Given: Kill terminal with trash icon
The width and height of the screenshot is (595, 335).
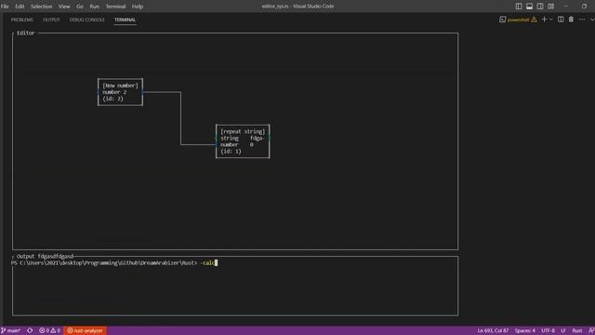Looking at the screenshot, I should [571, 20].
